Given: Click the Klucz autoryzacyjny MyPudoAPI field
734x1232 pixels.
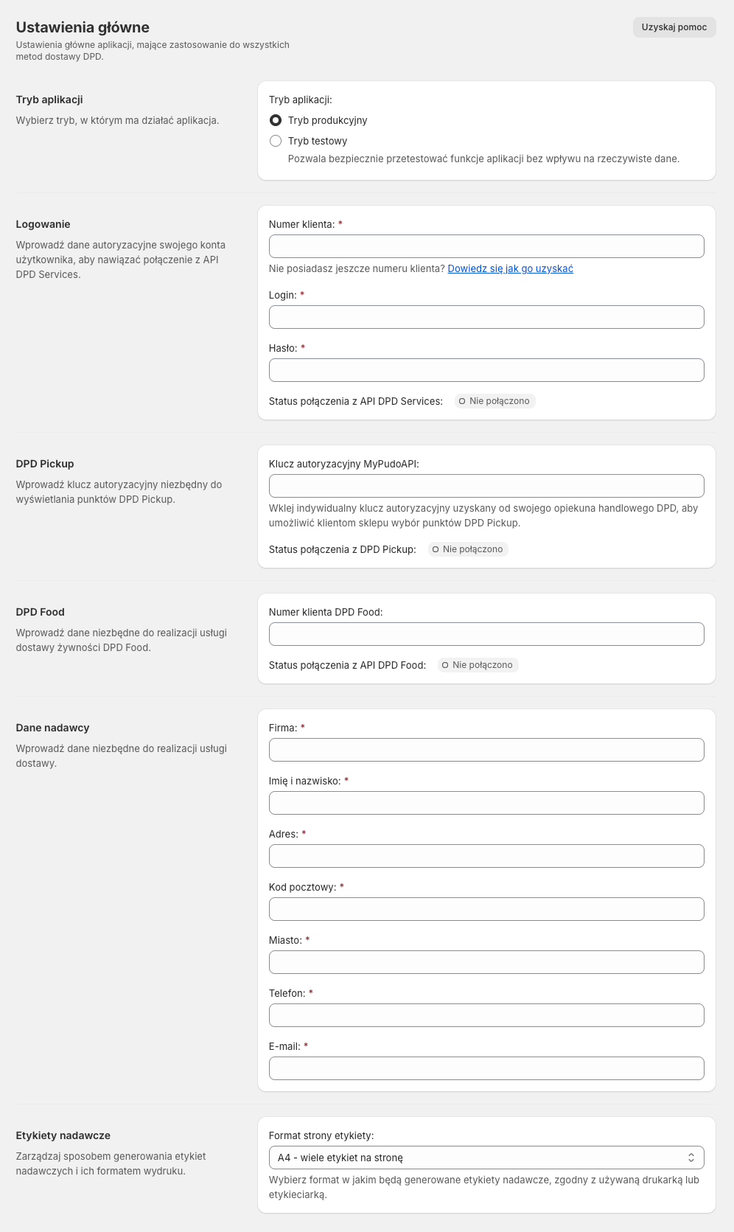Looking at the screenshot, I should tap(486, 486).
